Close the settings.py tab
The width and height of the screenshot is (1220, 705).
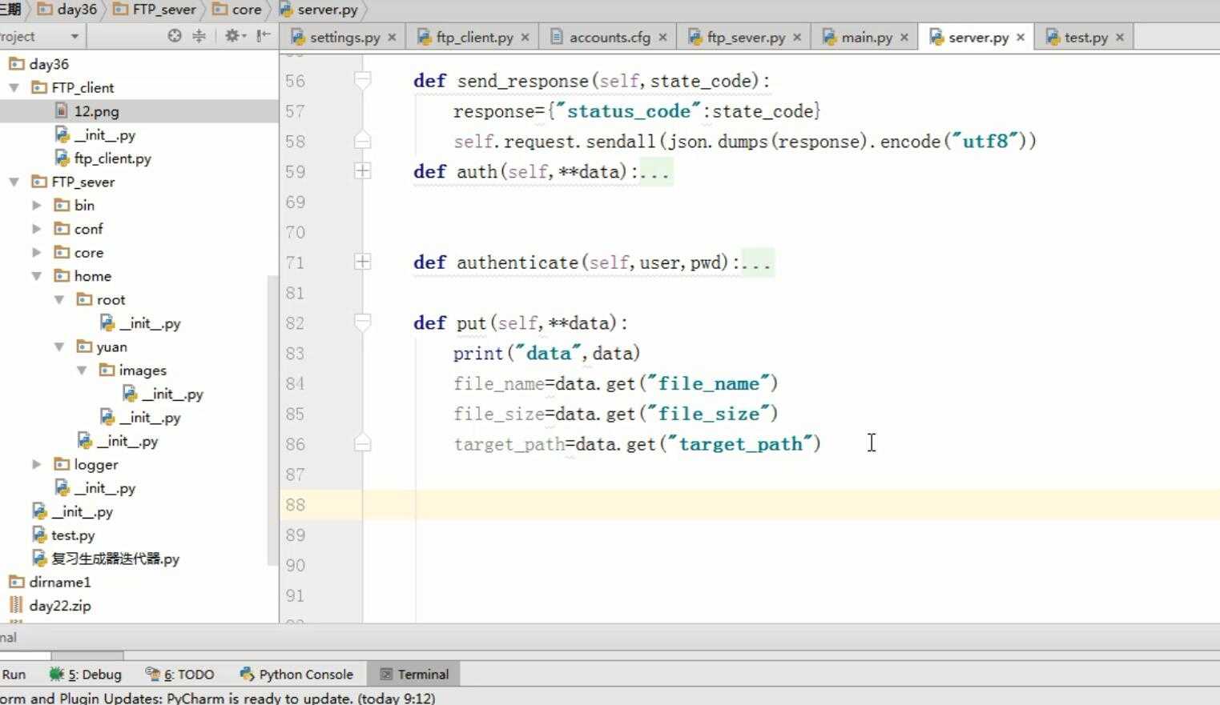pos(392,38)
